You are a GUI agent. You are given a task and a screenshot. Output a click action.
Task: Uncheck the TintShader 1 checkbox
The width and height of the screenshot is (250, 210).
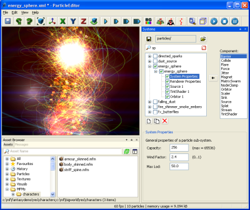click(167, 92)
